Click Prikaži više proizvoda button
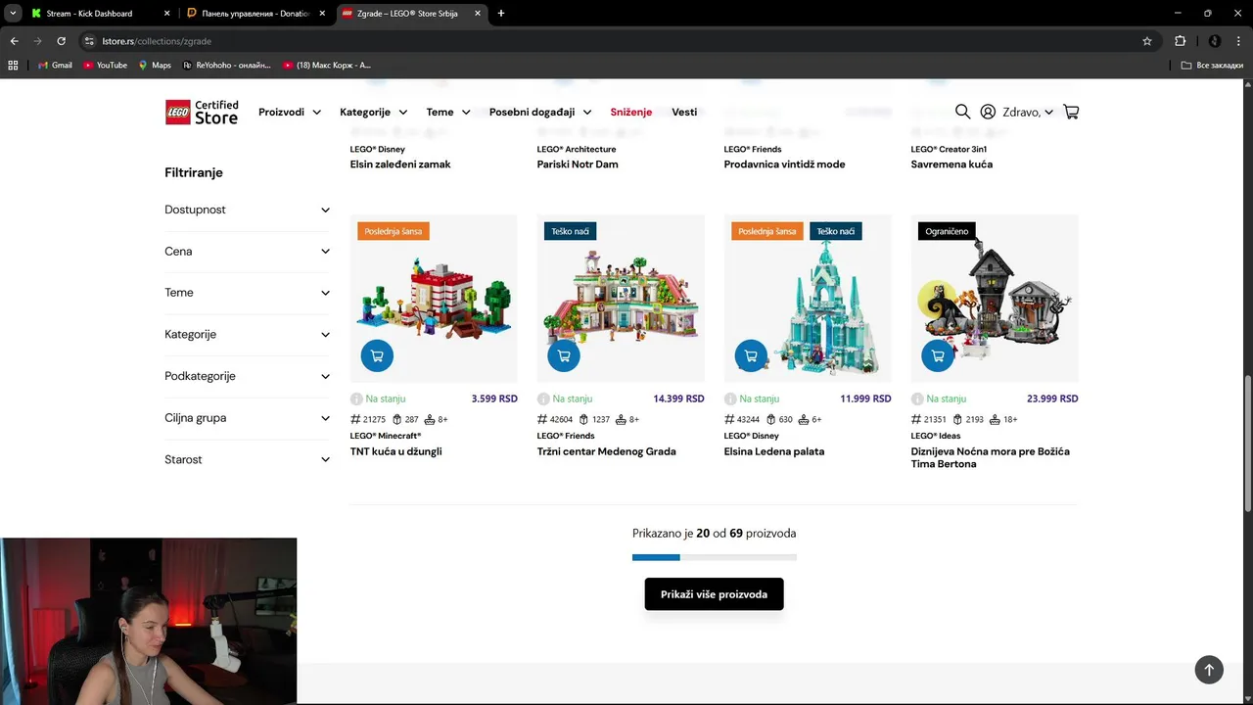The width and height of the screenshot is (1253, 705). coord(714,594)
